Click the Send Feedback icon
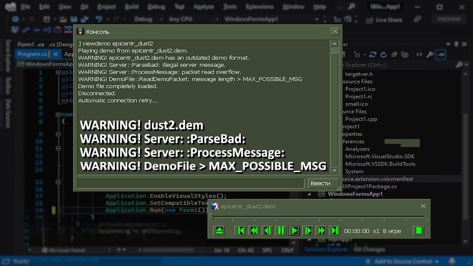Viewport: 473px width, 266px height. pyautogui.click(x=417, y=19)
